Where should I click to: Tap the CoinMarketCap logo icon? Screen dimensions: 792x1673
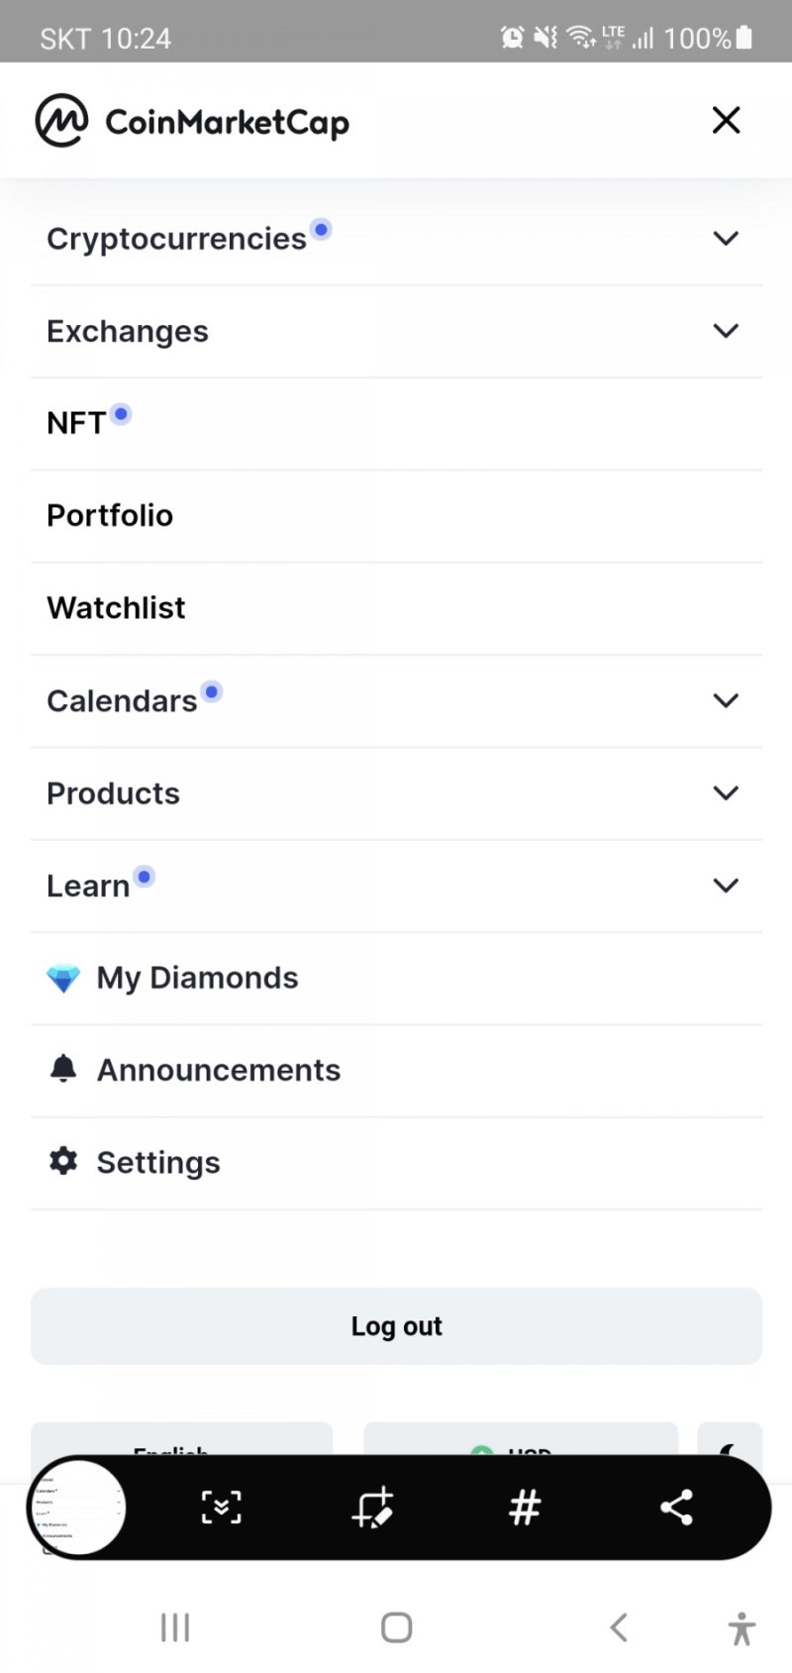pyautogui.click(x=61, y=121)
